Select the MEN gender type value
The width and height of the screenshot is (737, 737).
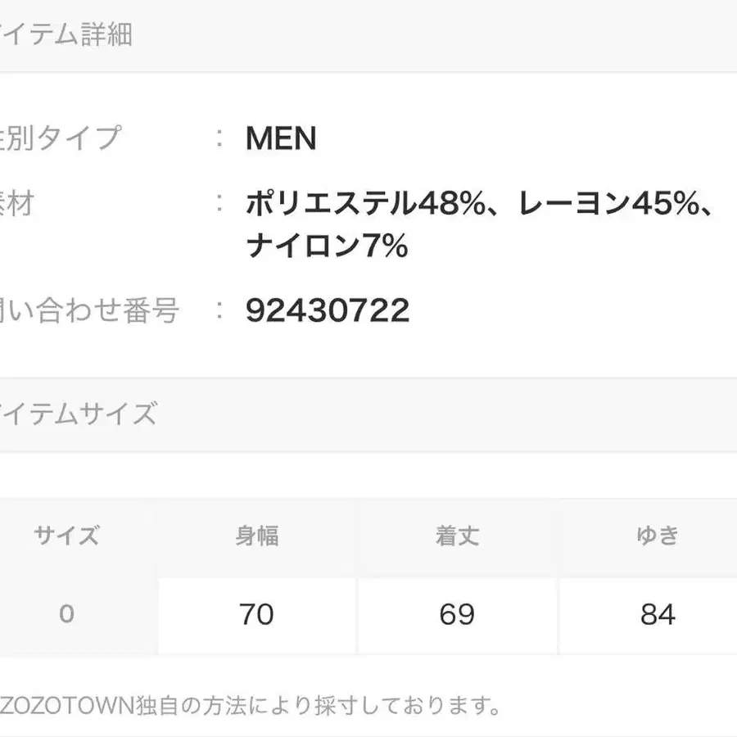281,139
